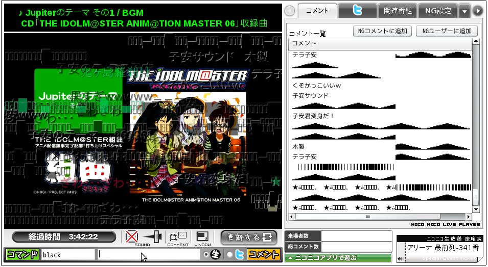Open the Twitter bird tab in the side panel
Viewport: 488px width, 267px height.
coord(357,11)
